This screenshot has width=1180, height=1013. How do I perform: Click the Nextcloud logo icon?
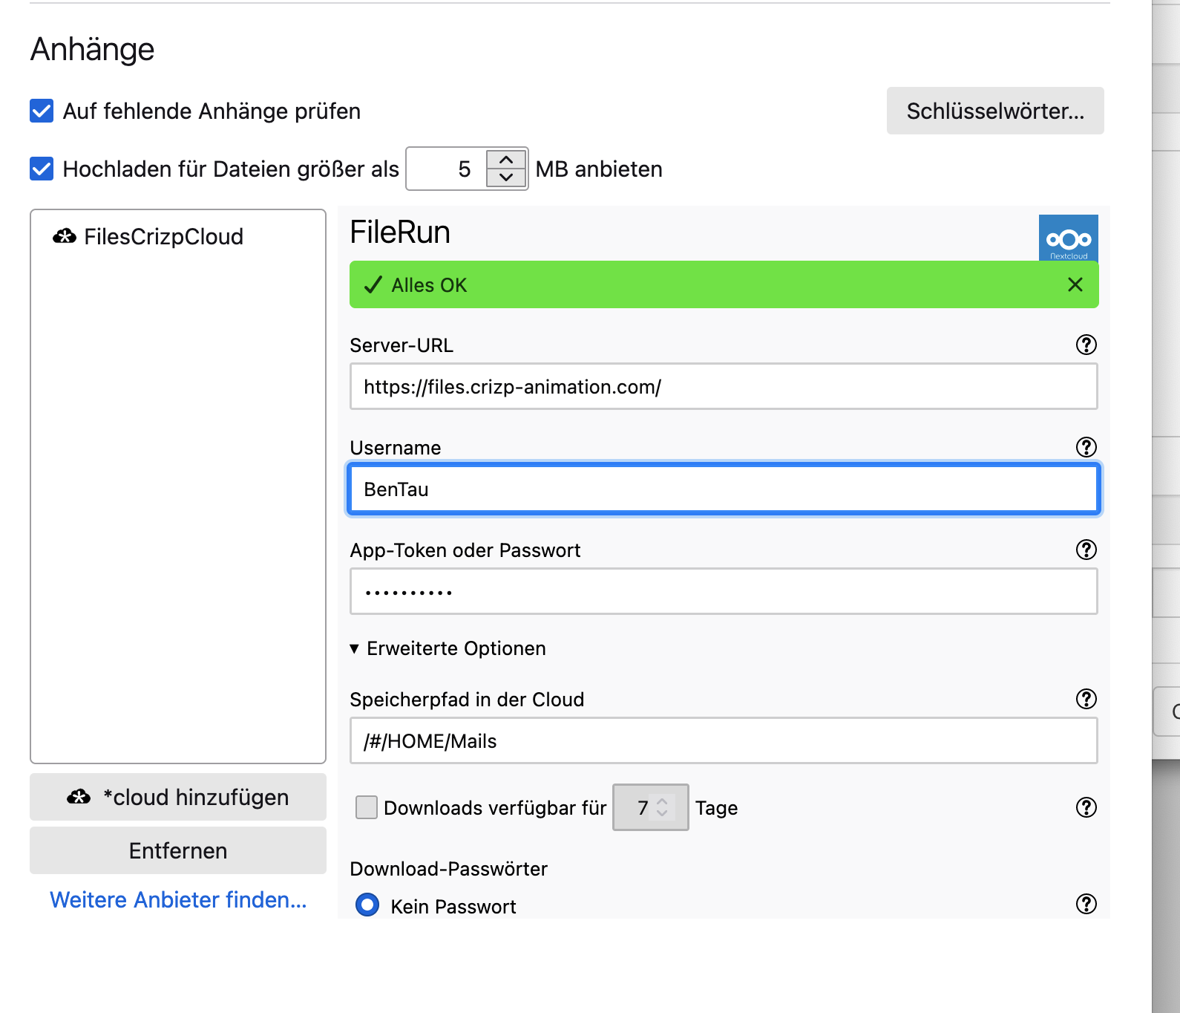[x=1068, y=238]
